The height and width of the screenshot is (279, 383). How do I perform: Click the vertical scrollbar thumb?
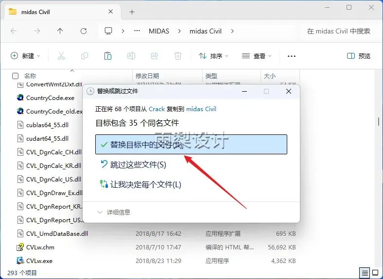378,121
